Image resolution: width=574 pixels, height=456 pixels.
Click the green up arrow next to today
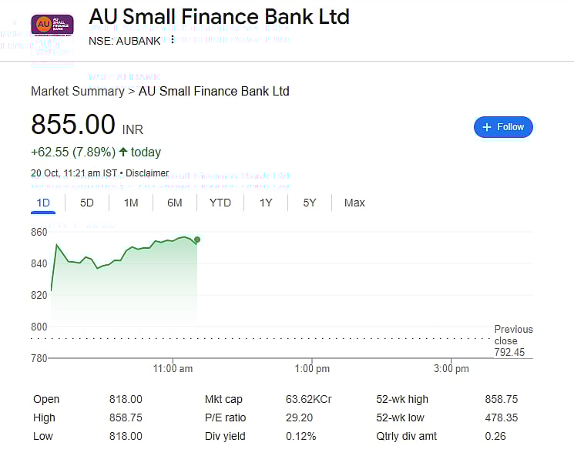coord(123,152)
